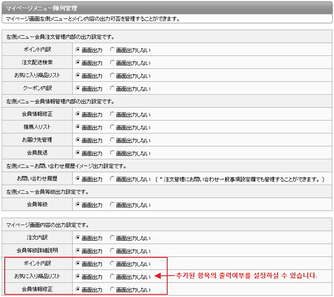Viewport: 334px width, 297px height.
Task: Choose 画面出力 for 会員等級詳細説明
Action: pyautogui.click(x=78, y=250)
